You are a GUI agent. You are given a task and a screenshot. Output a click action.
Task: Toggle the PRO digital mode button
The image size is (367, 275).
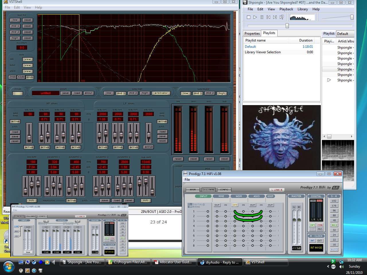click(x=320, y=229)
